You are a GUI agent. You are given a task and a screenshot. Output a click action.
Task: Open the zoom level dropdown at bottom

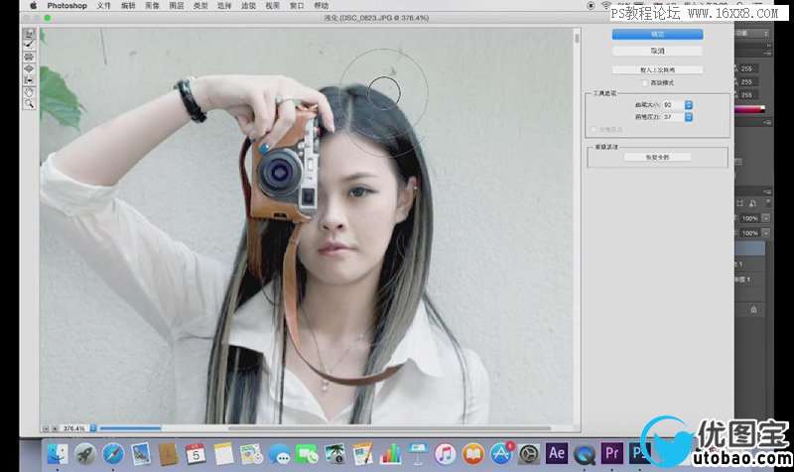point(93,428)
